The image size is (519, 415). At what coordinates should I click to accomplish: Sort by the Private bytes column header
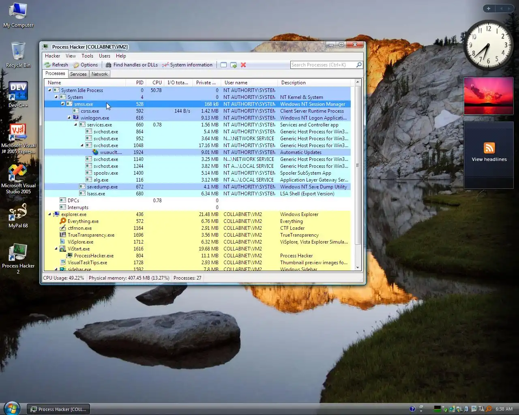[206, 83]
